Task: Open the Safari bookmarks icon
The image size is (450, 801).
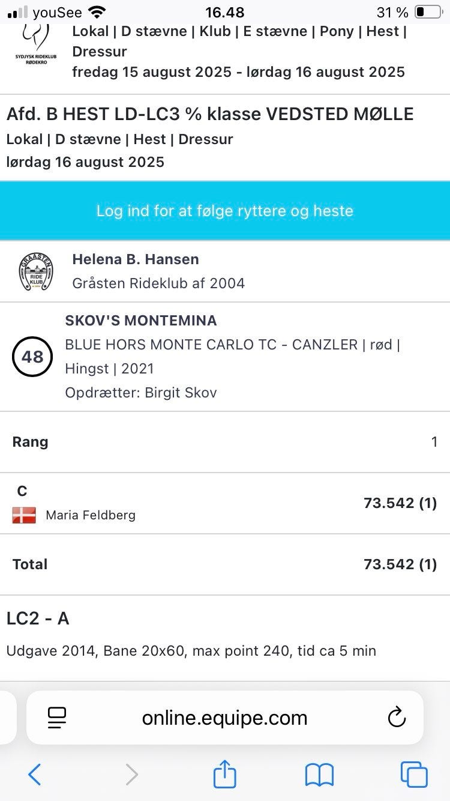Action: click(319, 775)
